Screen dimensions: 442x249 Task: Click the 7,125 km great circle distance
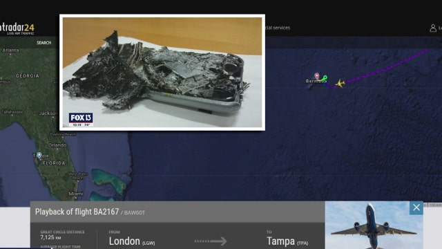pos(50,237)
